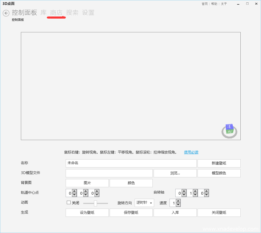This screenshot has height=233, width=261.
Task: Click the 浏览... button
Action: [175, 173]
